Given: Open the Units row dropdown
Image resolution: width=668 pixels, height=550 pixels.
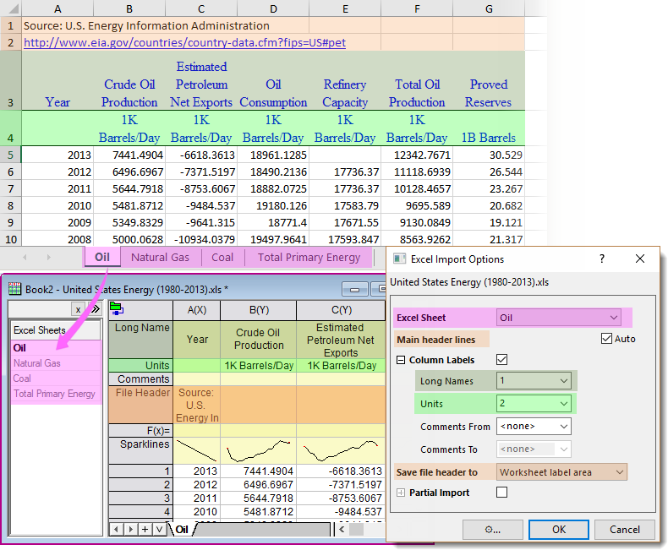Looking at the screenshot, I should click(x=534, y=403).
